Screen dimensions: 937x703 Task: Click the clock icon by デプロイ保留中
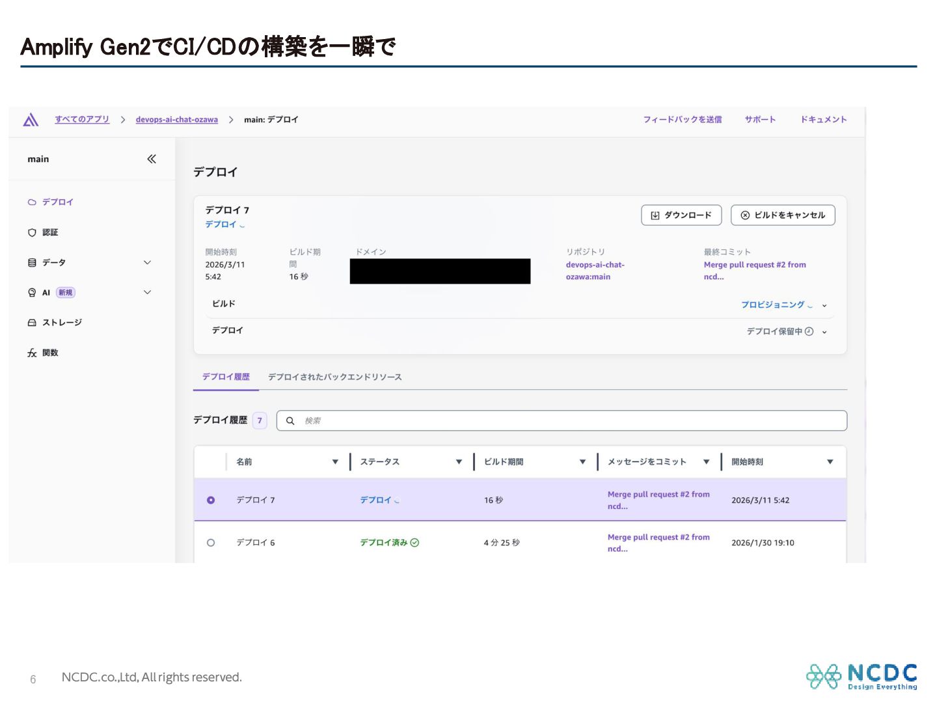coord(809,331)
